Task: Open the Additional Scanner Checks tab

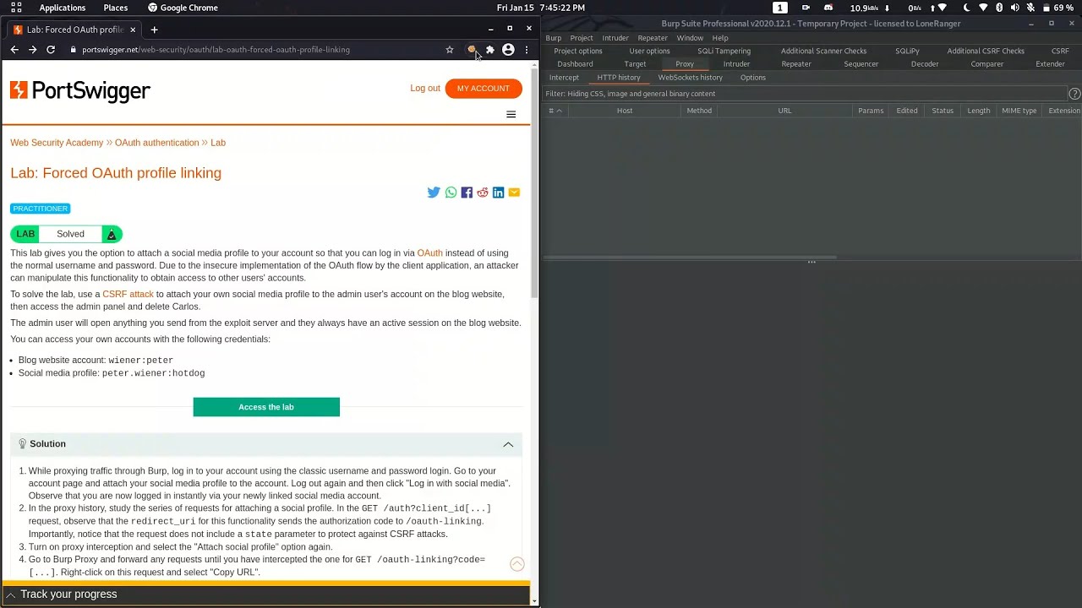Action: click(824, 52)
